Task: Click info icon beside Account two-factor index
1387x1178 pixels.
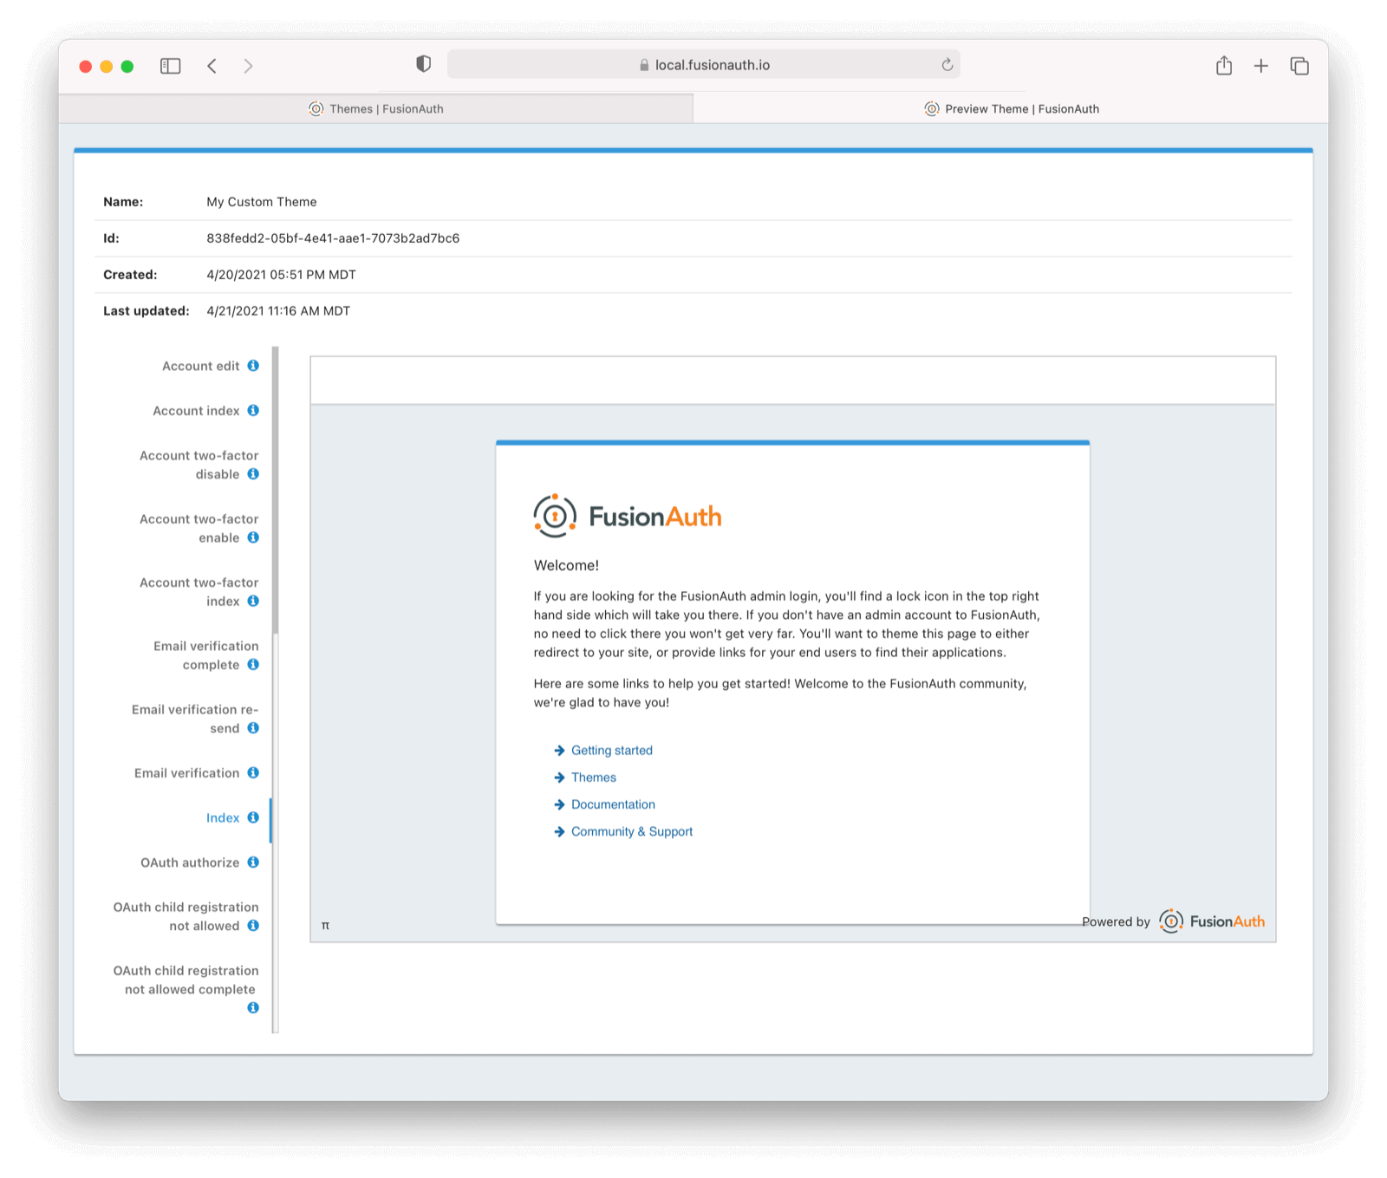Action: pos(253,601)
